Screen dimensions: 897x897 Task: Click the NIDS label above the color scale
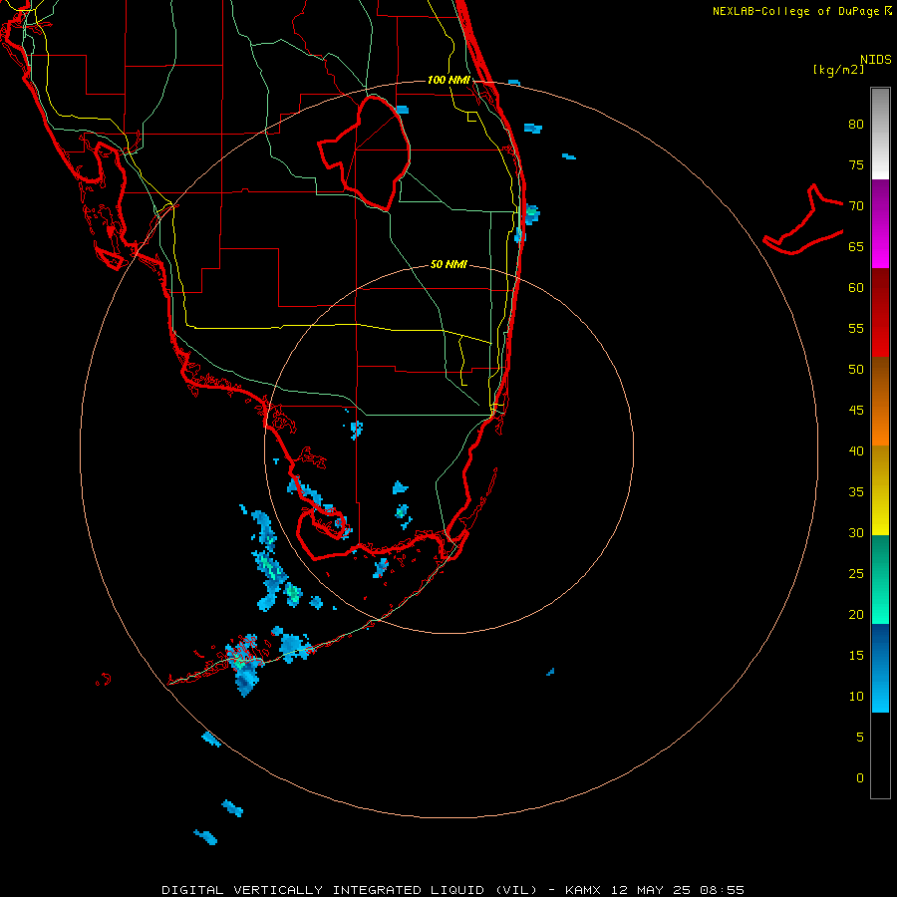(x=876, y=60)
